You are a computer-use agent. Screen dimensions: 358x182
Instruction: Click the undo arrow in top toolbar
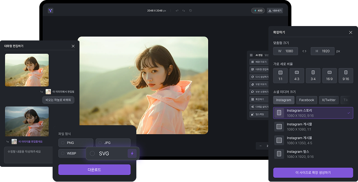(177, 10)
